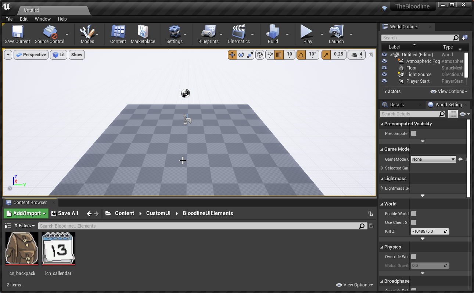474x293 pixels.
Task: Switch to the Details tab
Action: (396, 105)
